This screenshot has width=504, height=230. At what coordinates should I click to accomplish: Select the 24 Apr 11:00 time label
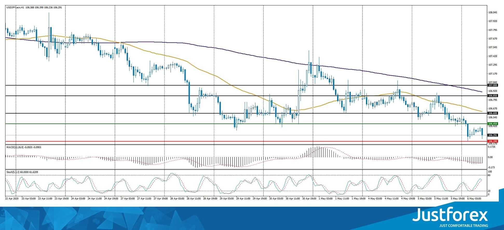tap(95, 199)
